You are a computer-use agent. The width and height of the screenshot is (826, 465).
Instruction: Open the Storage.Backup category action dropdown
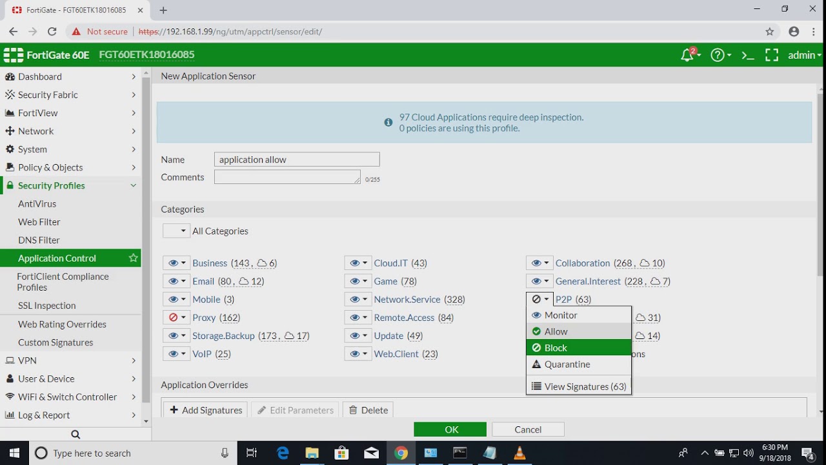click(176, 335)
